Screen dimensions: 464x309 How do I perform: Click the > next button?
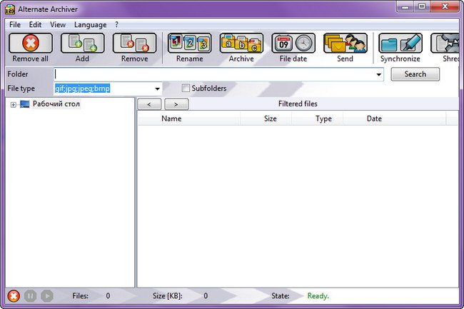tap(176, 104)
